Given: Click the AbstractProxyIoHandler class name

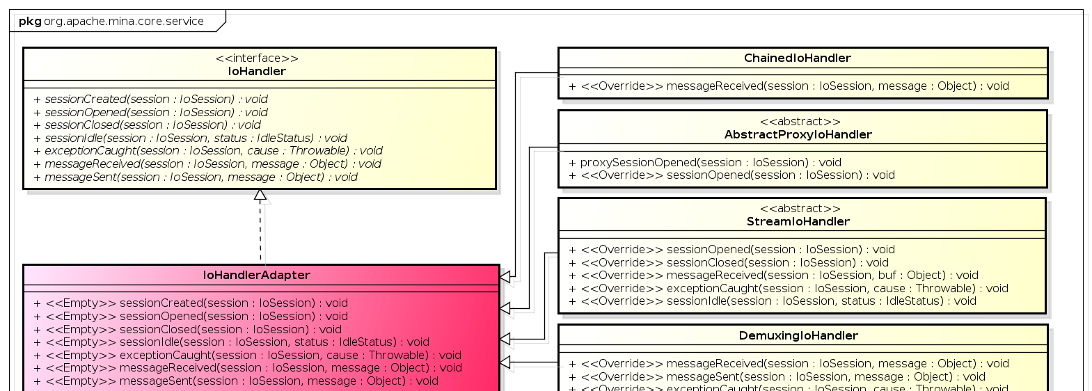Looking at the screenshot, I should click(x=798, y=135).
